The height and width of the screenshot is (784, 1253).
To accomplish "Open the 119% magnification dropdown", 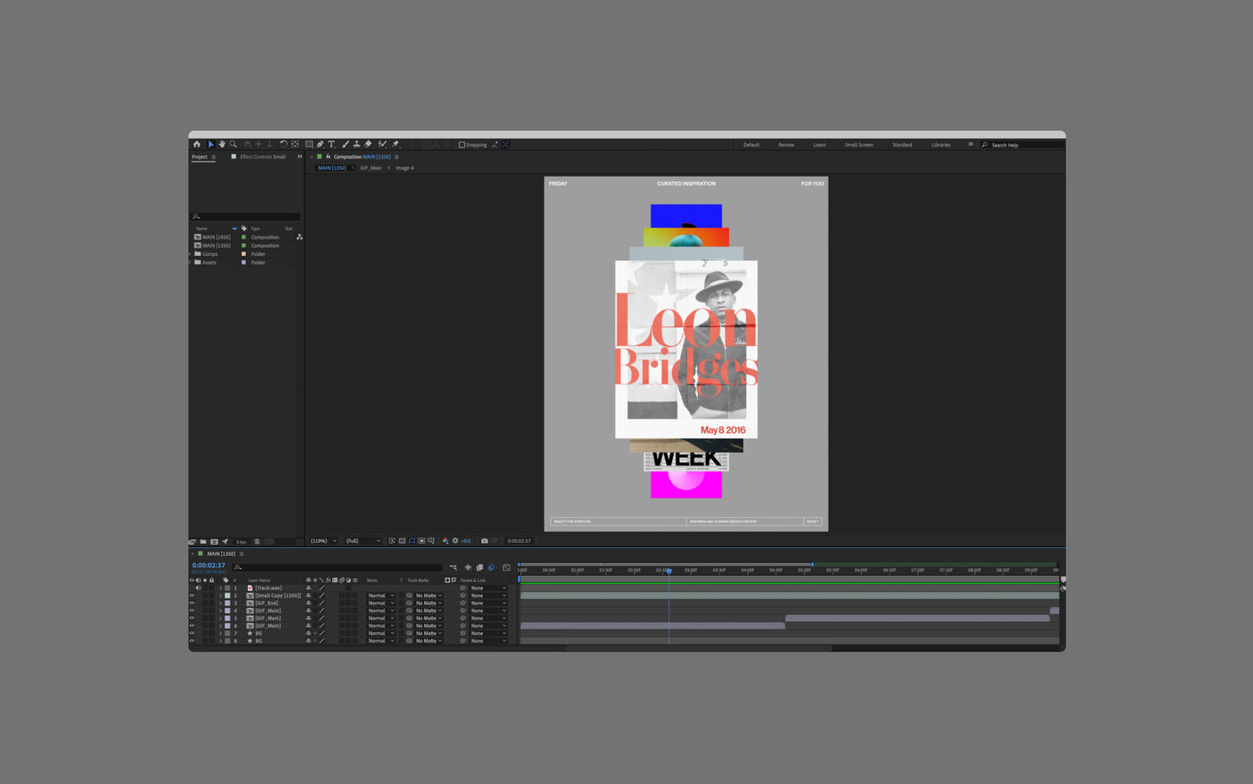I will coord(323,541).
